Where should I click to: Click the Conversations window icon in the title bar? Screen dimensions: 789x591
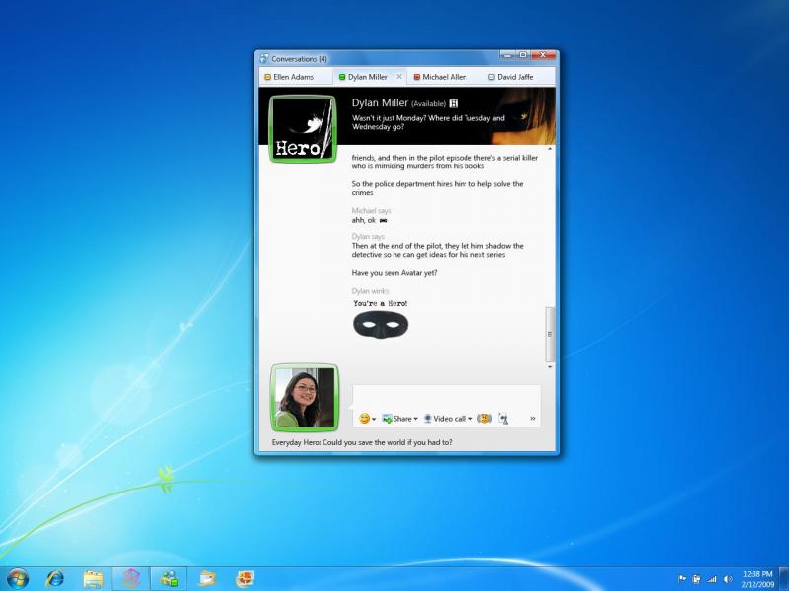264,59
